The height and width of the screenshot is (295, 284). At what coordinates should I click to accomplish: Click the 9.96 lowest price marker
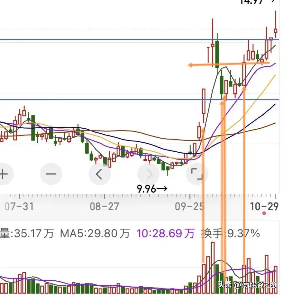[x=152, y=188]
